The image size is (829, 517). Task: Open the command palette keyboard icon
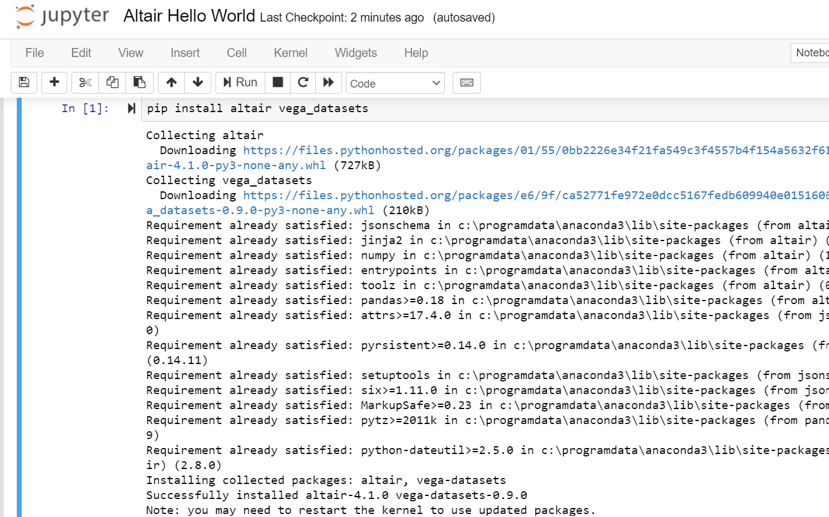click(x=466, y=82)
